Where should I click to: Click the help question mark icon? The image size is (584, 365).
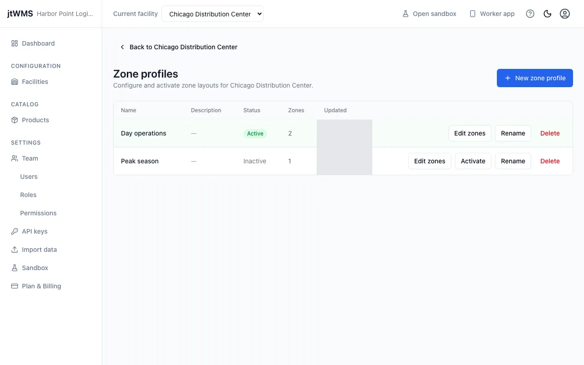pyautogui.click(x=530, y=14)
